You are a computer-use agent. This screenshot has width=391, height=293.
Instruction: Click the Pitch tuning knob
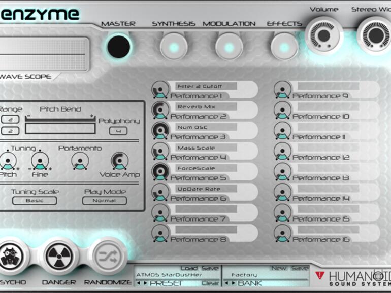8,161
